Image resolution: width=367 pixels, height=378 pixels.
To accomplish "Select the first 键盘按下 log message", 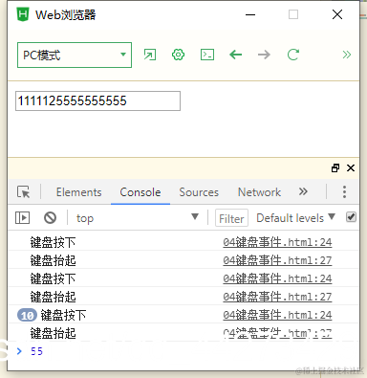I will [53, 243].
